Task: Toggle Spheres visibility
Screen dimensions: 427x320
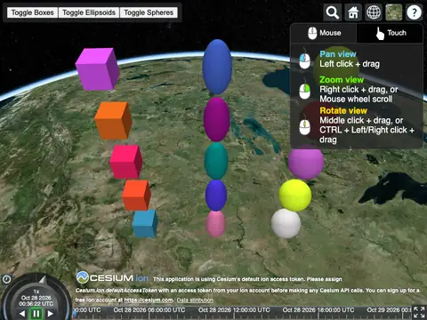Action: pyautogui.click(x=149, y=12)
